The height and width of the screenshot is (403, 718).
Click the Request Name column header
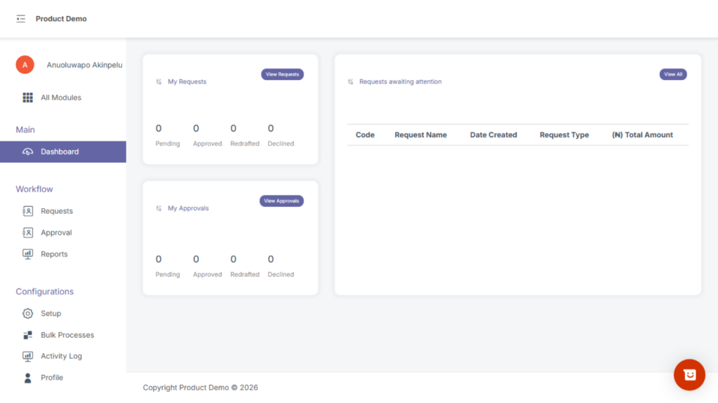point(420,135)
